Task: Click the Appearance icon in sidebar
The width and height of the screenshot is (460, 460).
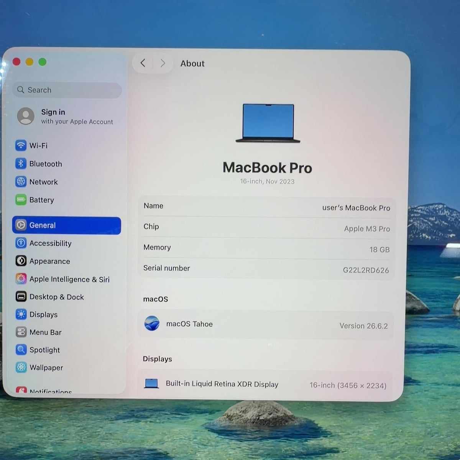Action: 21,261
